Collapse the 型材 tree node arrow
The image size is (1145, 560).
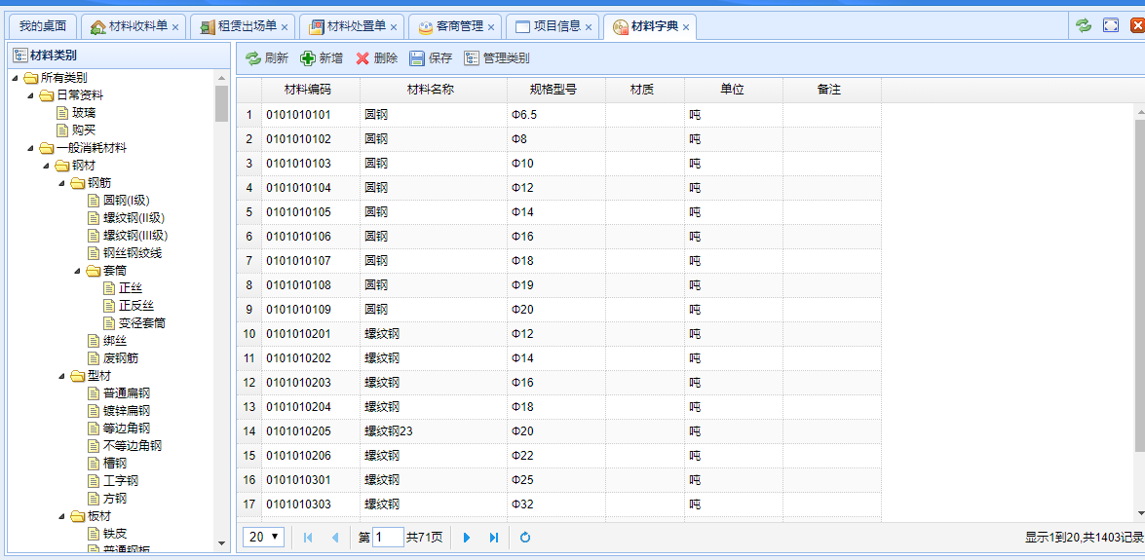tap(62, 376)
